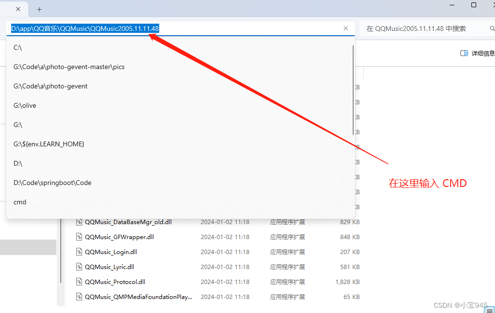Select the D:\ suggestion
This screenshot has height=313, width=495.
(180, 163)
